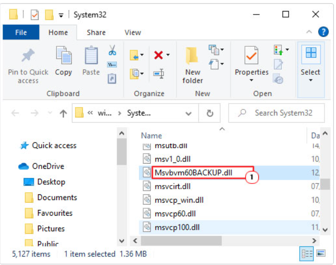Screen dimensions: 336x265
Task: Go up one folder level arrow
Action: coord(63,113)
